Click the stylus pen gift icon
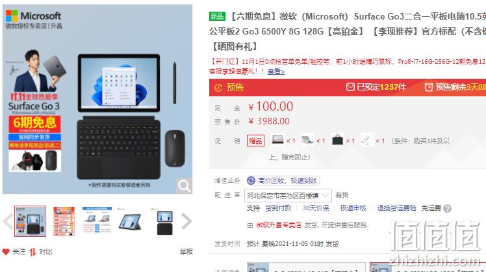 (x=367, y=140)
